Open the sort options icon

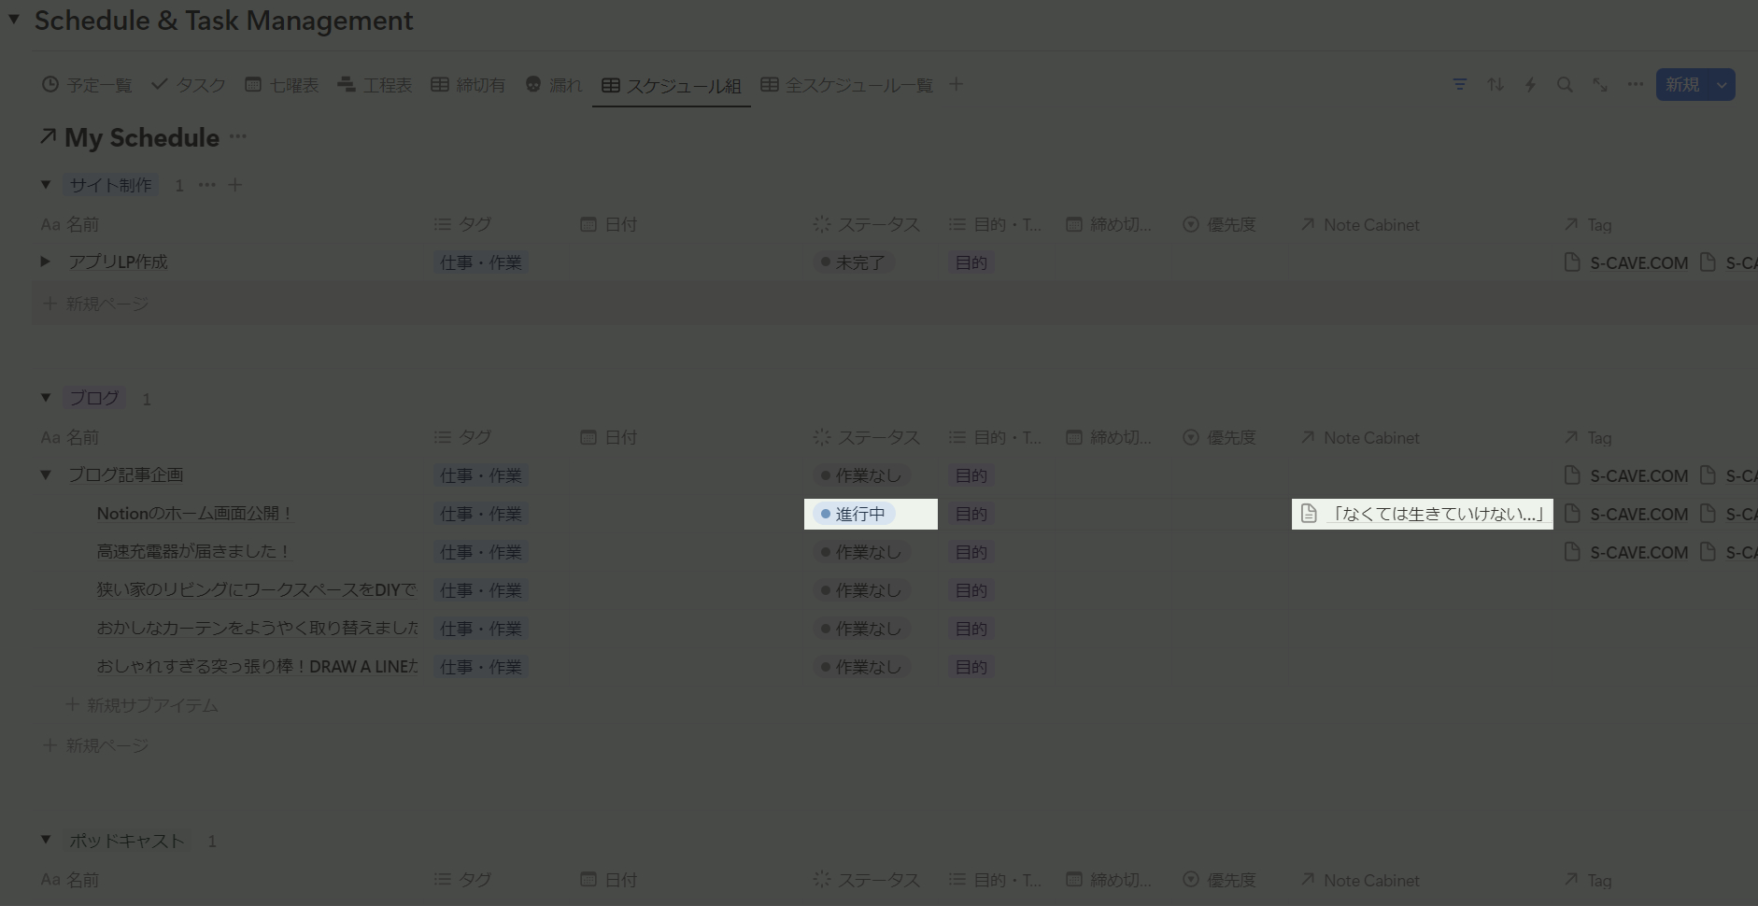(x=1494, y=84)
